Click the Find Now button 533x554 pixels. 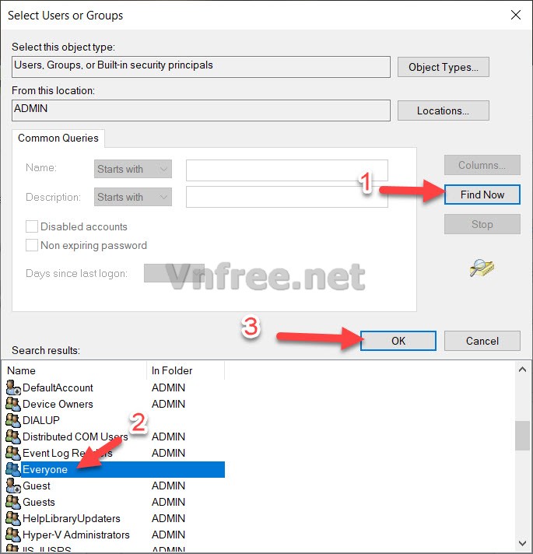pos(482,195)
